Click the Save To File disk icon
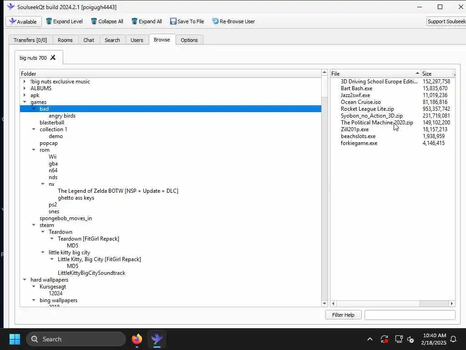The image size is (466, 350). 173,21
